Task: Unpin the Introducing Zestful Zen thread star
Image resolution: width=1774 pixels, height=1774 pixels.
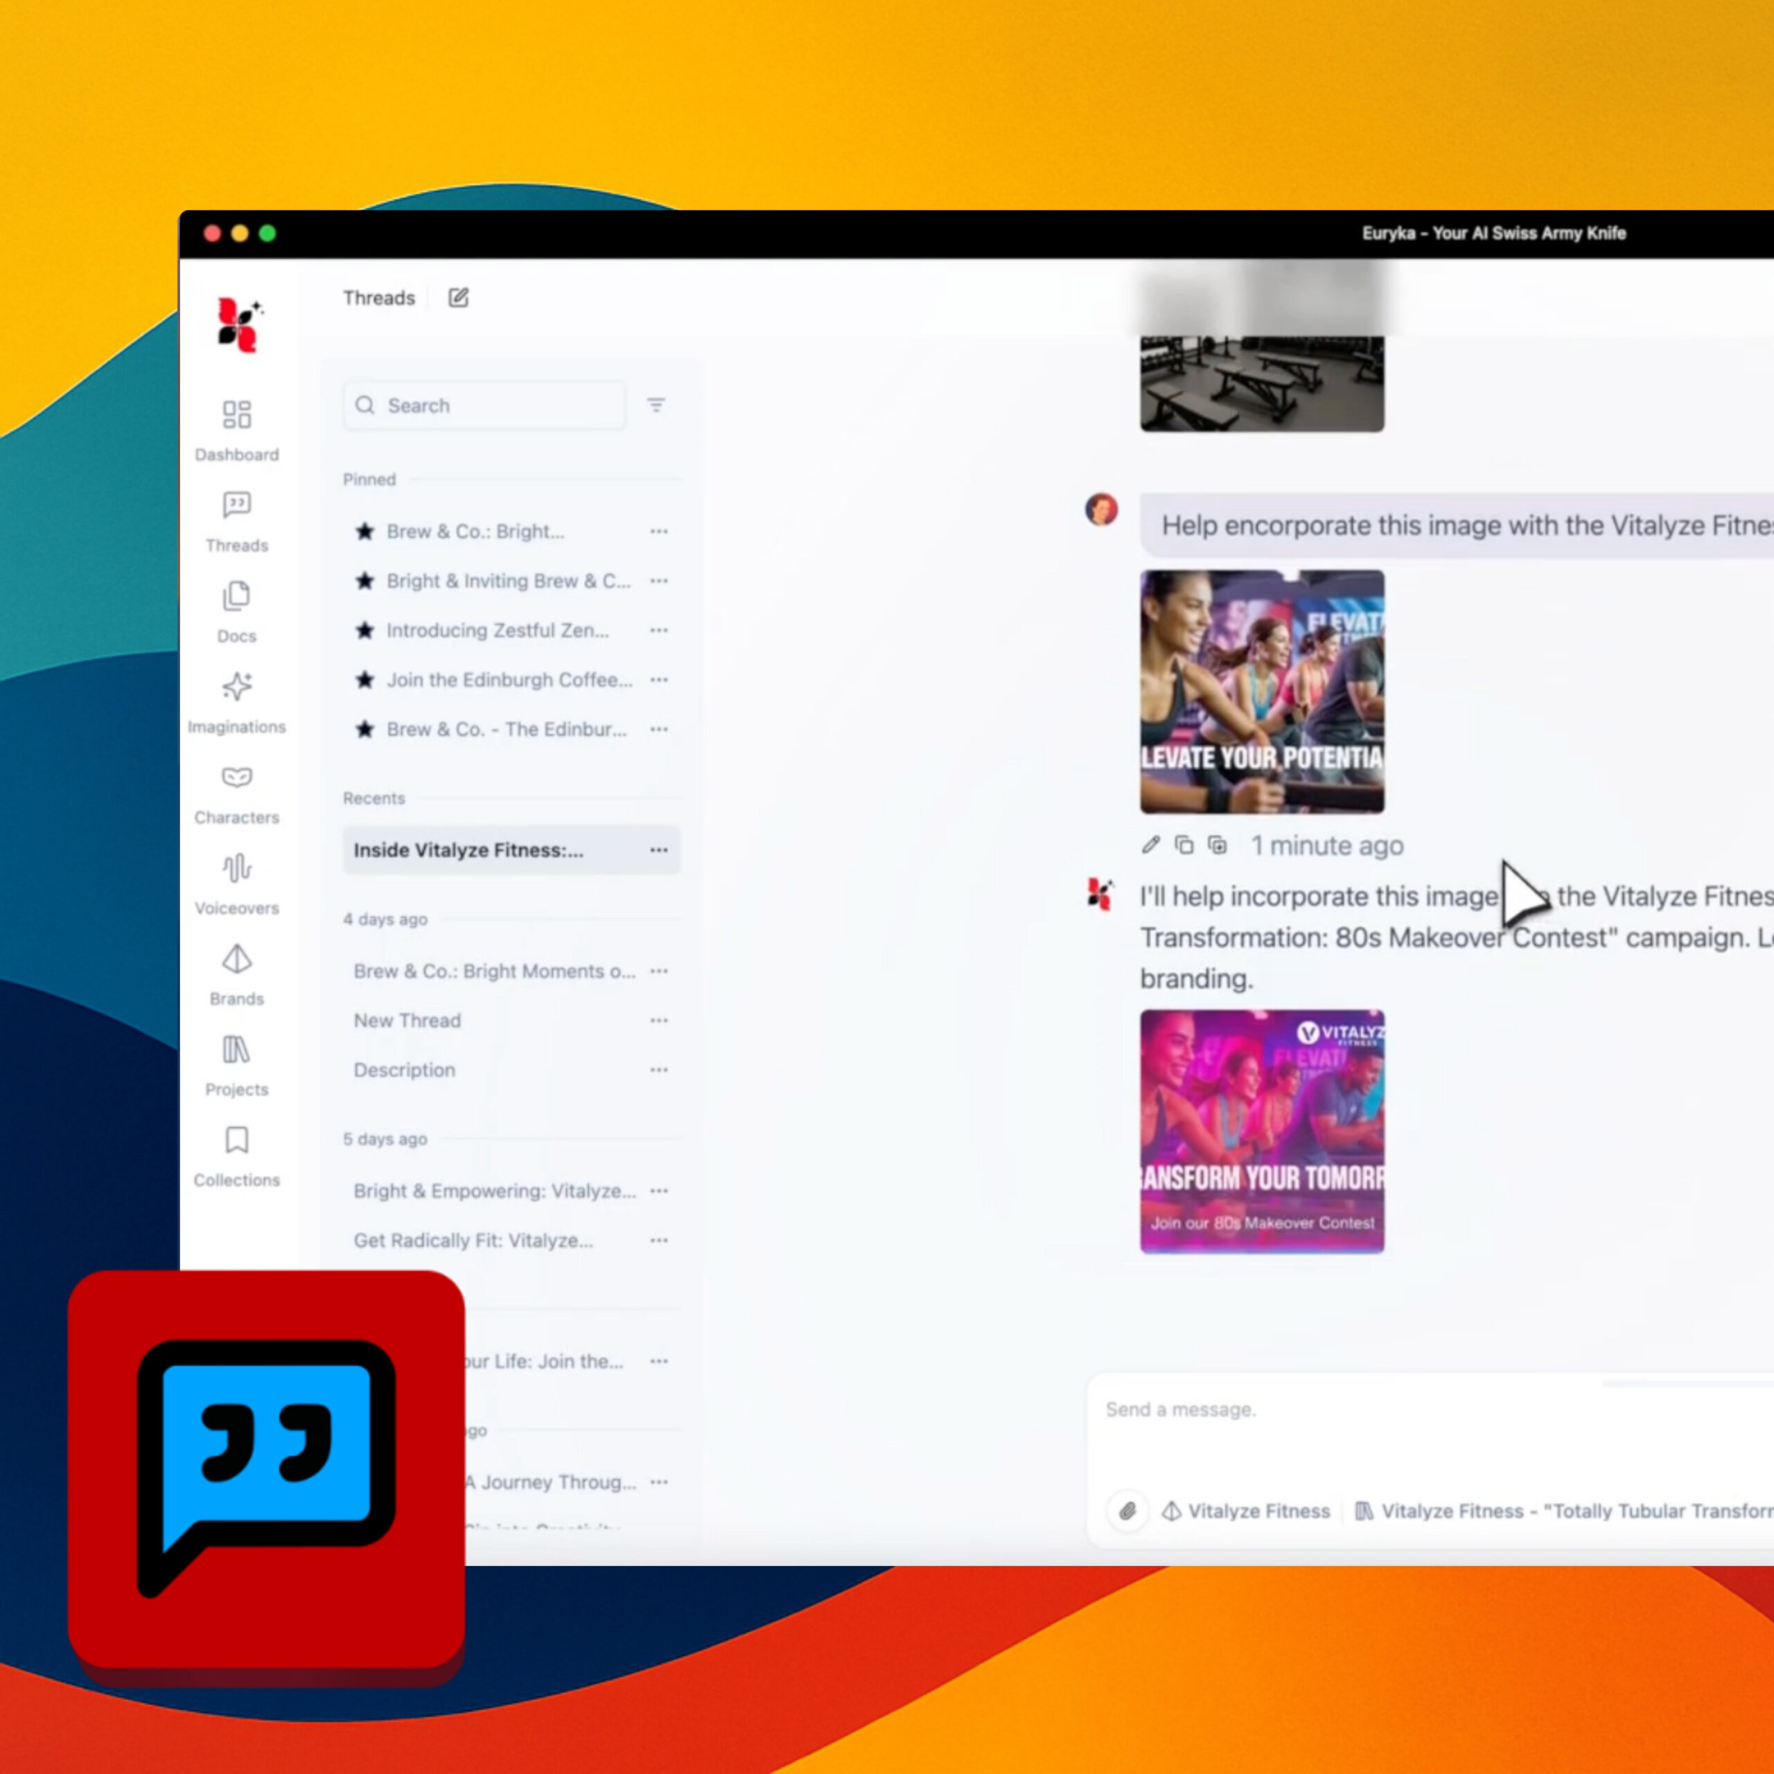Action: (x=365, y=631)
